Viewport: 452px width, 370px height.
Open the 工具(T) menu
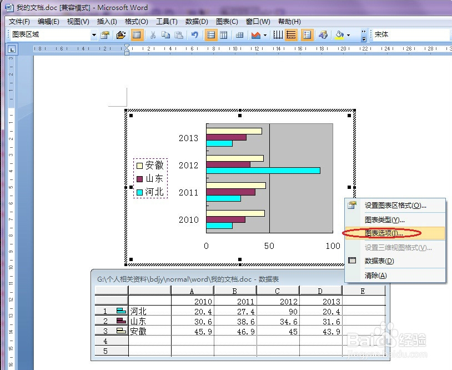click(167, 22)
